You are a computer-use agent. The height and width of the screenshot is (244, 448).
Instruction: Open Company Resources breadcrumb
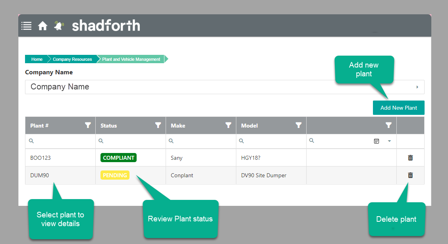tap(72, 59)
